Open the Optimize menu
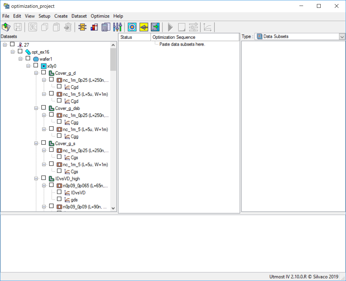Screen dimensions: 346x281 click(x=100, y=16)
